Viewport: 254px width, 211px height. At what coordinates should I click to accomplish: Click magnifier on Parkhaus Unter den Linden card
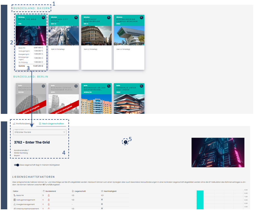[x=141, y=86]
